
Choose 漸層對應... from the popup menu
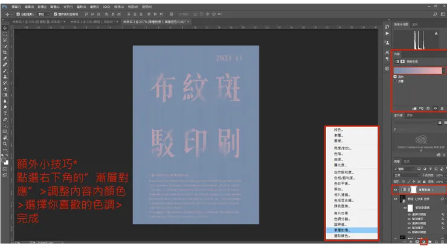352,230
